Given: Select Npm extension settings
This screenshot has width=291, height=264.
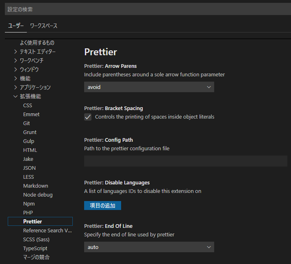Looking at the screenshot, I should [x=29, y=204].
